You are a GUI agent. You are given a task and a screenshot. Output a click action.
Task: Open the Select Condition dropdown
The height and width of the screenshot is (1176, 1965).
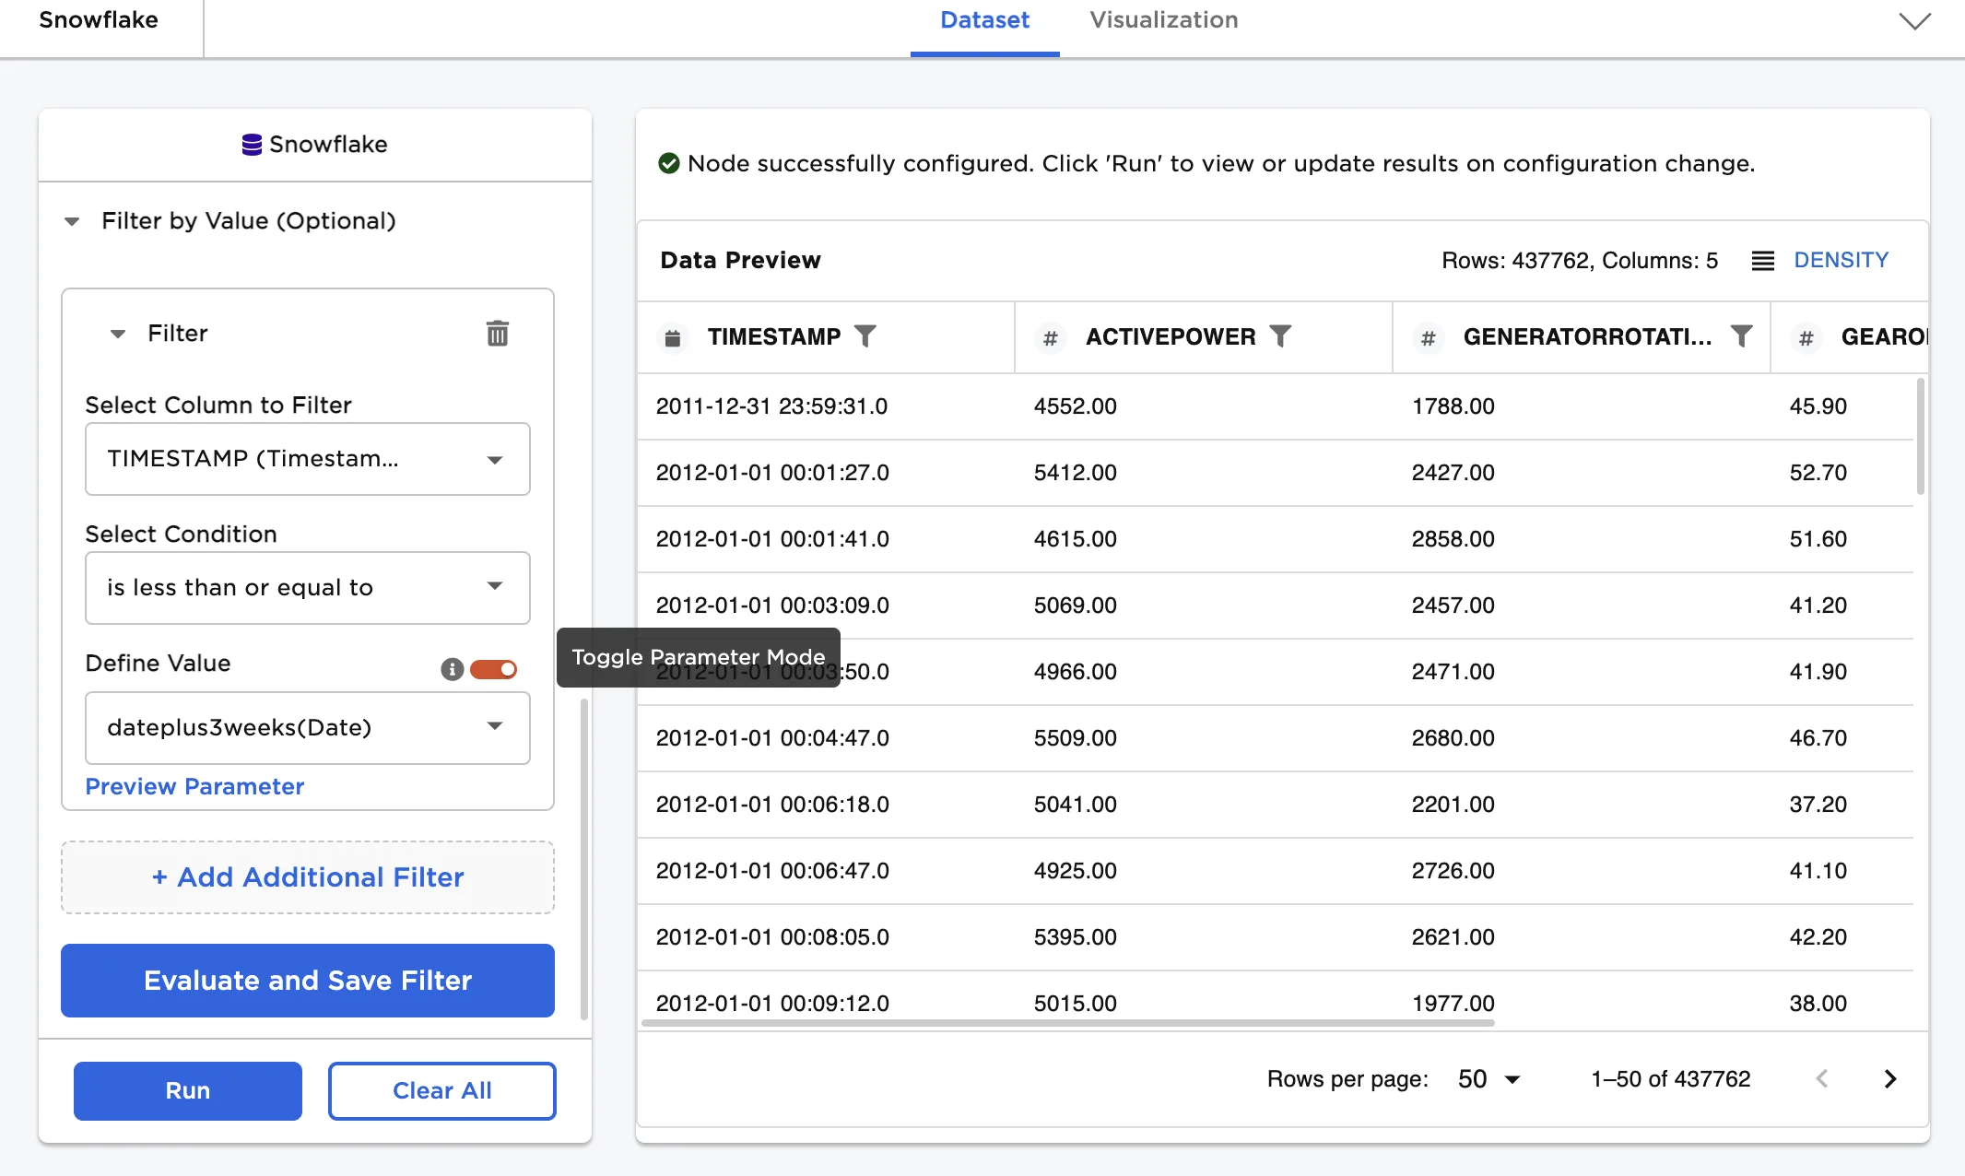tap(307, 588)
